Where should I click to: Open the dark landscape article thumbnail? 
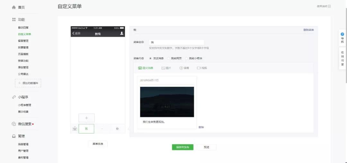167,102
